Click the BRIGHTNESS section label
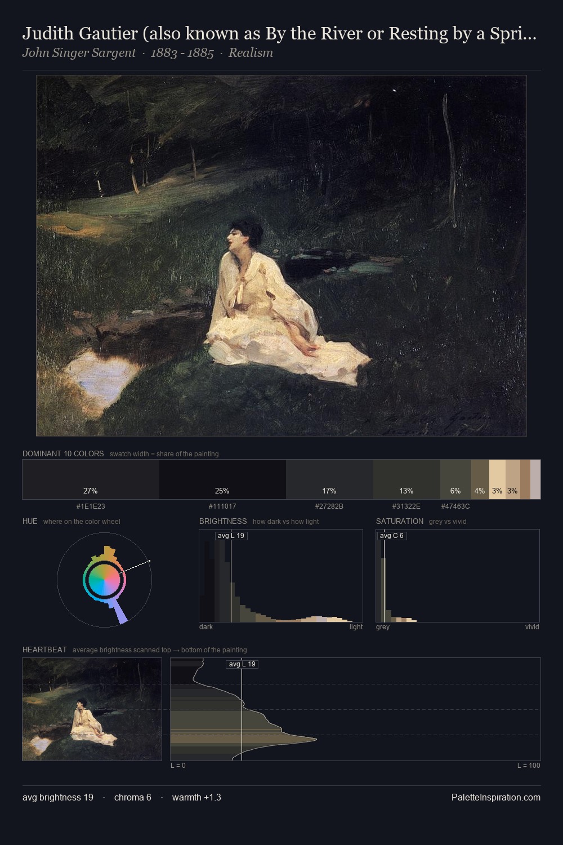The width and height of the screenshot is (563, 845). pyautogui.click(x=223, y=521)
